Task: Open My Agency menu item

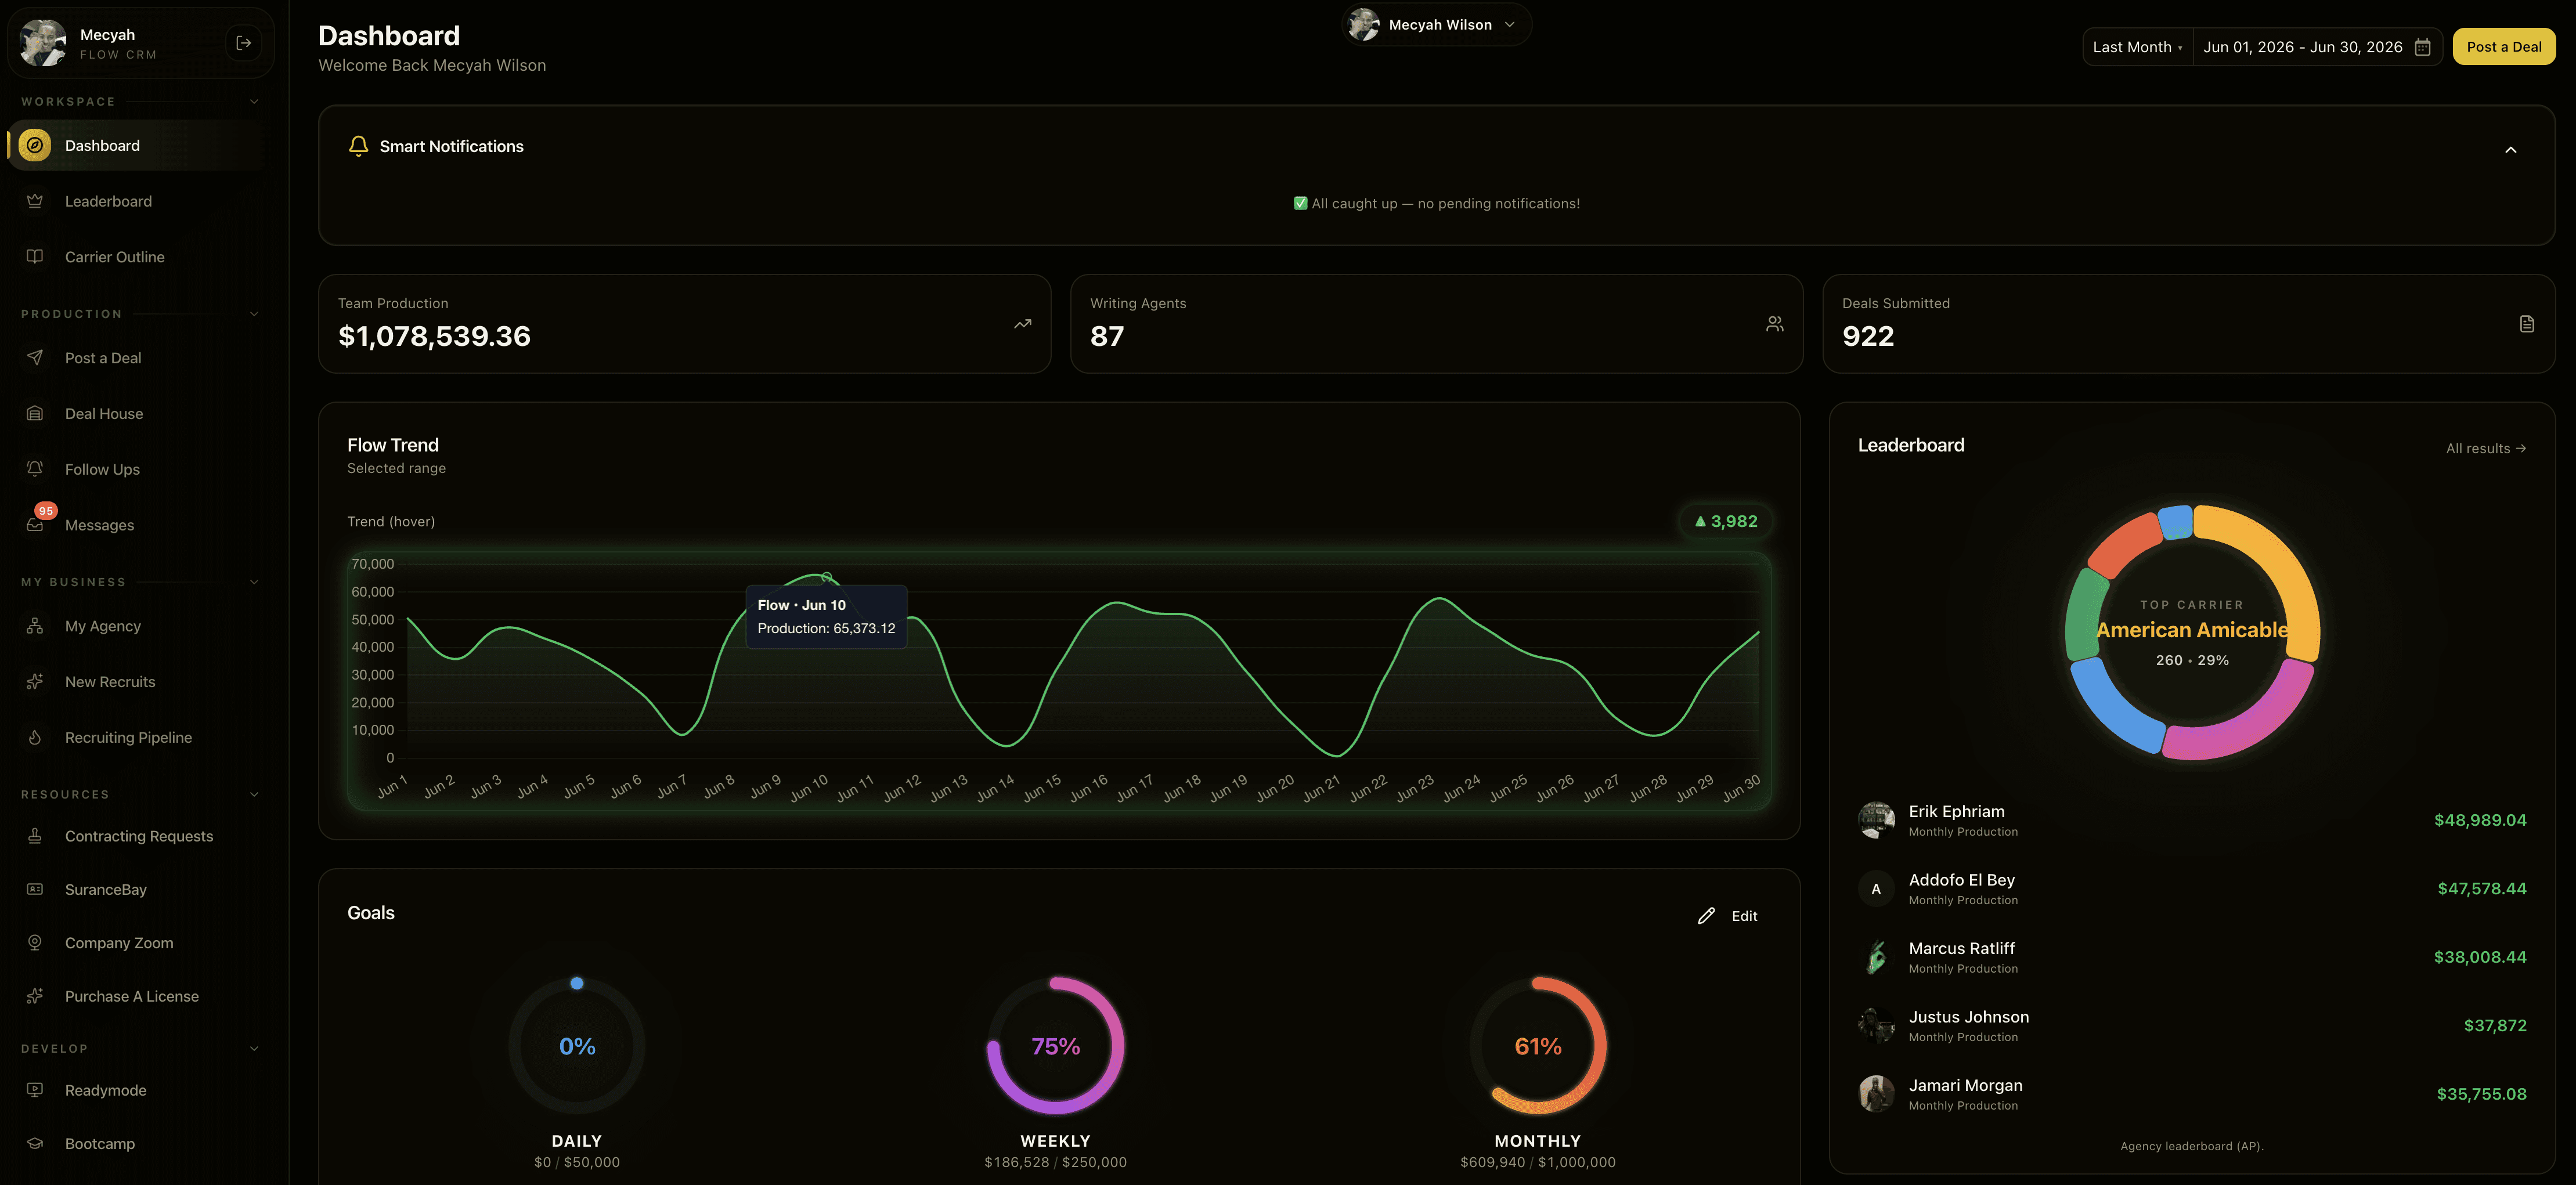Action: coord(135,626)
